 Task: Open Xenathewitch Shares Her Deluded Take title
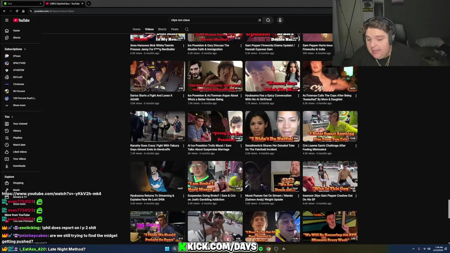pyautogui.click(x=270, y=148)
